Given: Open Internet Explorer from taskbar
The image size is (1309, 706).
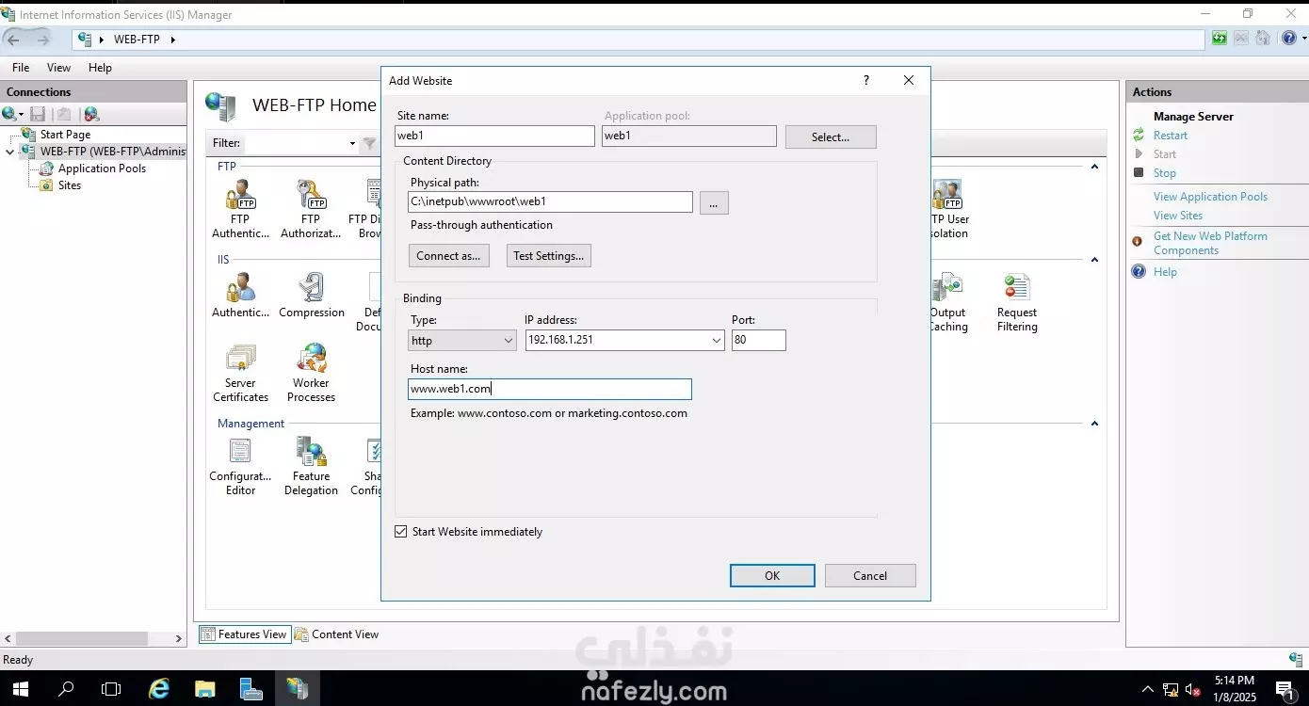Looking at the screenshot, I should (x=159, y=688).
